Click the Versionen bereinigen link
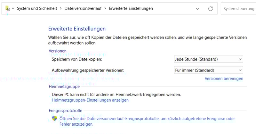 click(224, 79)
